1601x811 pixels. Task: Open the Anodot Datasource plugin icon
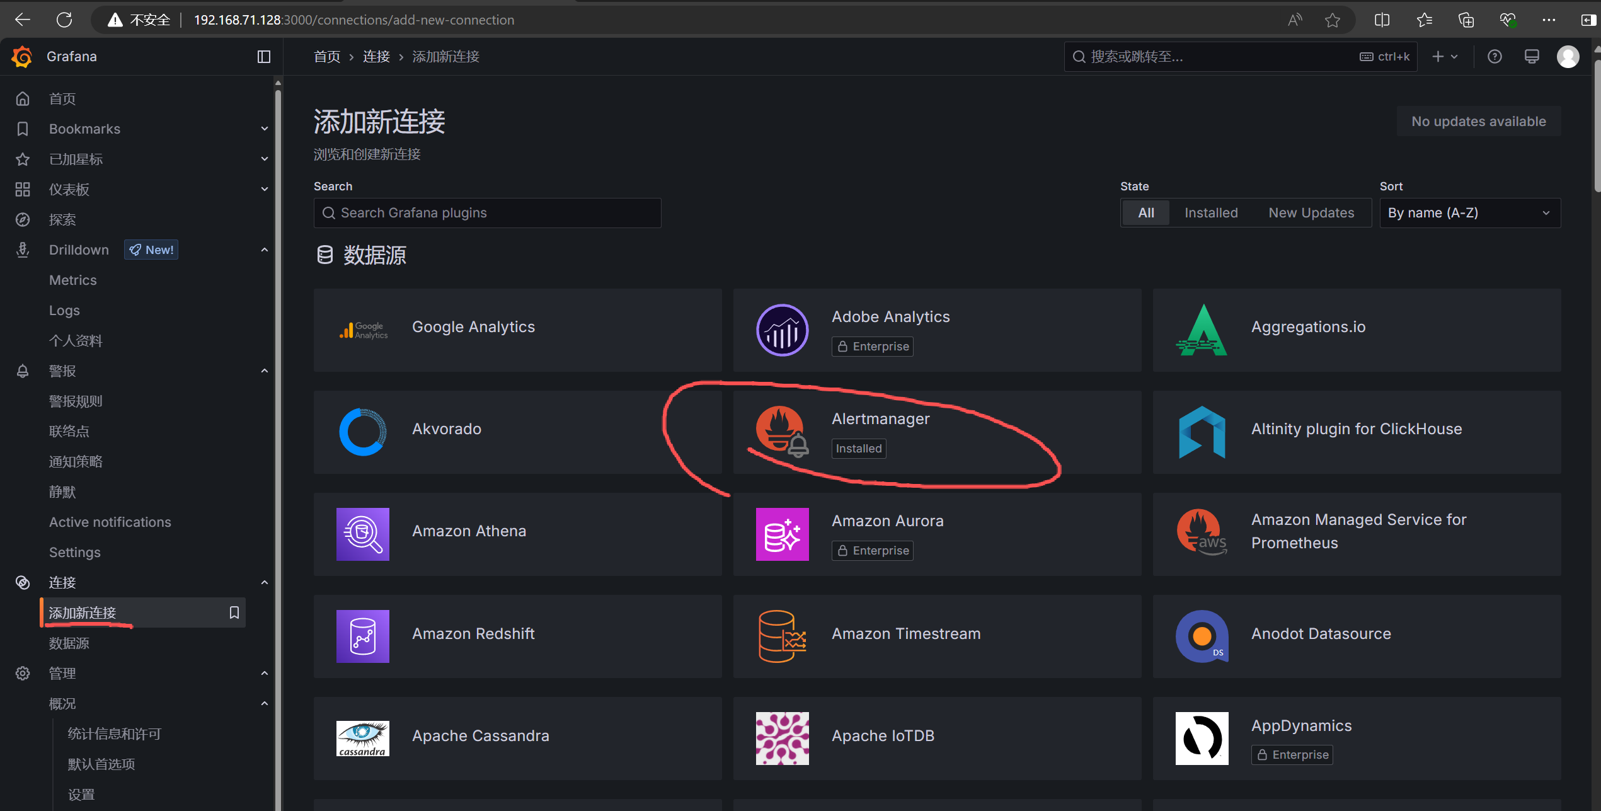click(x=1202, y=636)
